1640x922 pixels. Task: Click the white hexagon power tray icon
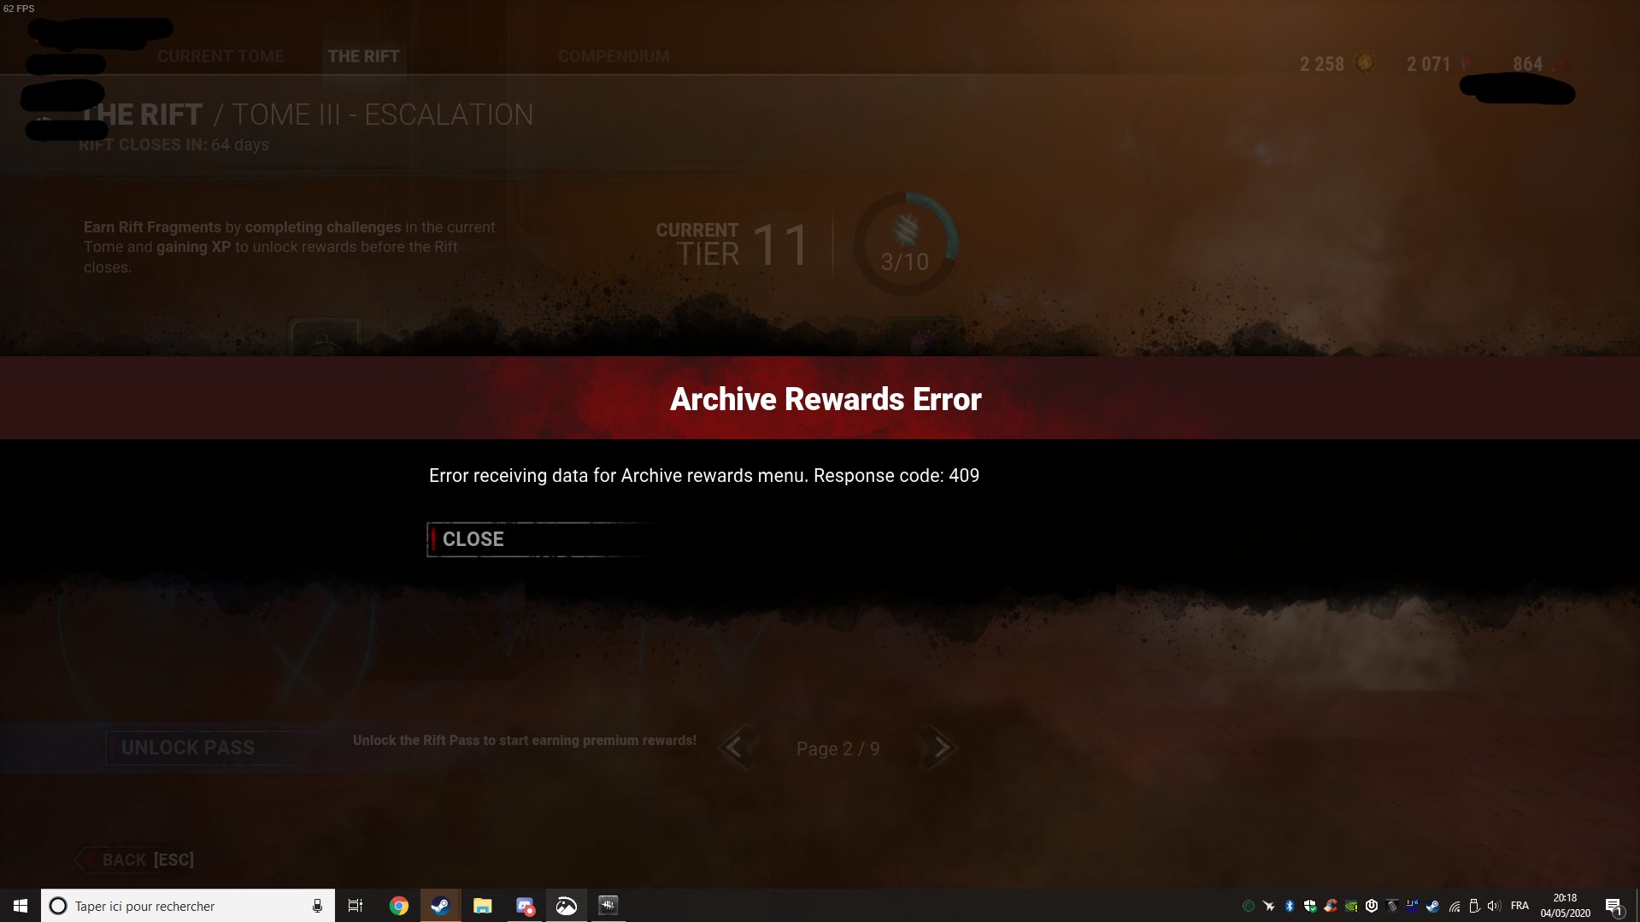pyautogui.click(x=1372, y=906)
